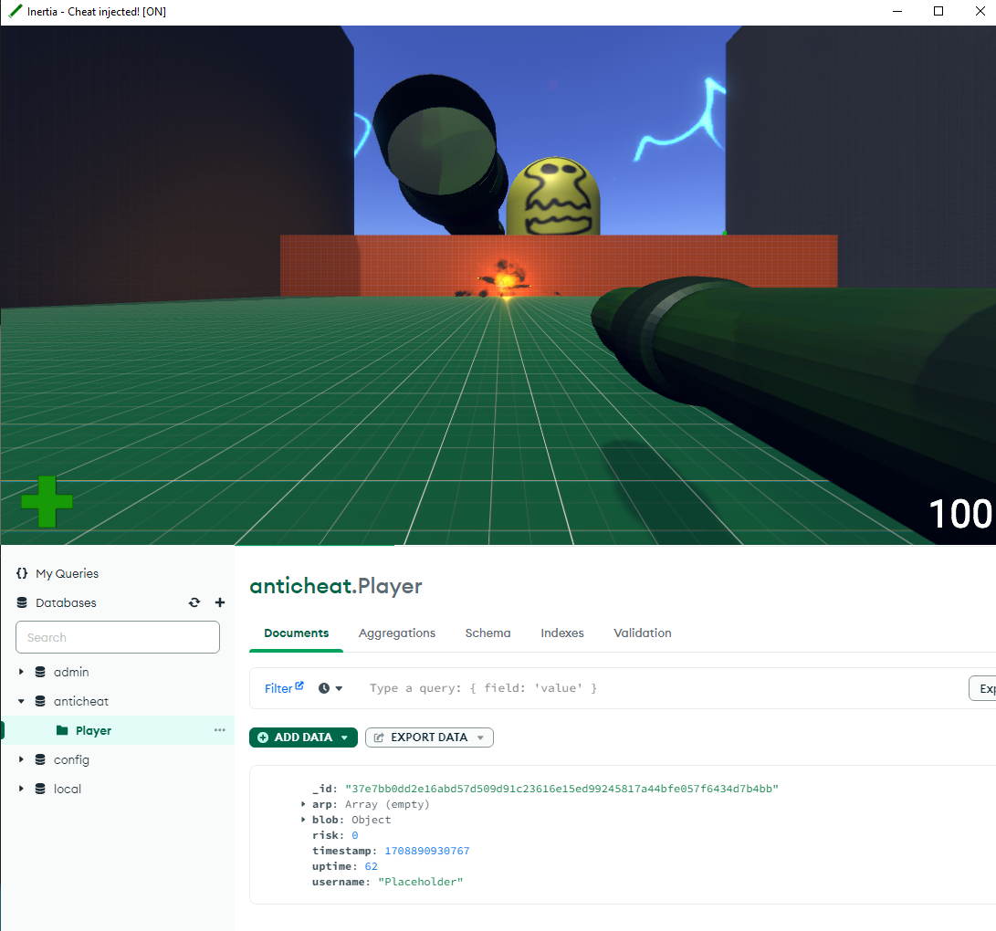The image size is (996, 931).
Task: Expand the blob object field
Action: (303, 820)
